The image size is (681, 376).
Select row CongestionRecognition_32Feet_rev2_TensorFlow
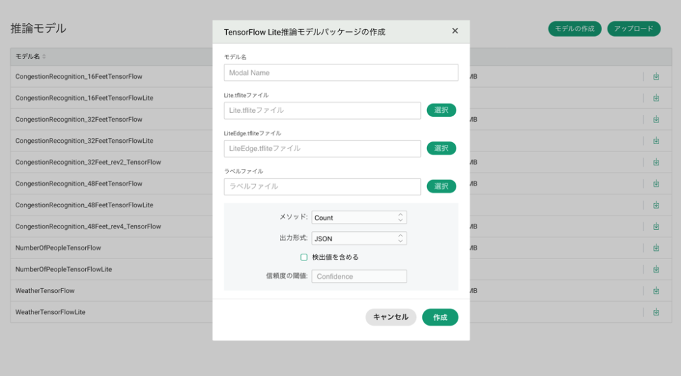click(x=341, y=163)
